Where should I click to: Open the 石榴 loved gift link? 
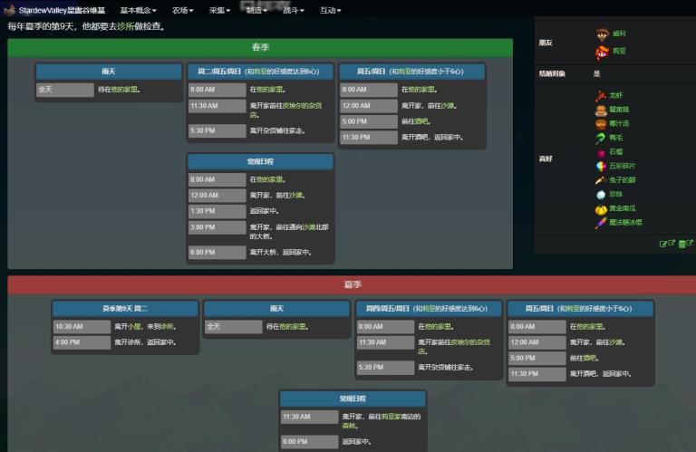click(615, 151)
